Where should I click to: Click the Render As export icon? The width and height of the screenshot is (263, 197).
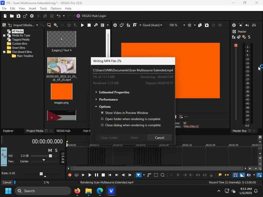(25, 16)
